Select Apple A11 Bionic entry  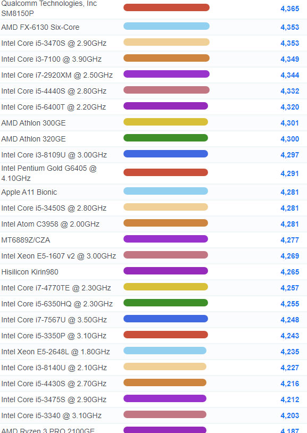click(29, 192)
